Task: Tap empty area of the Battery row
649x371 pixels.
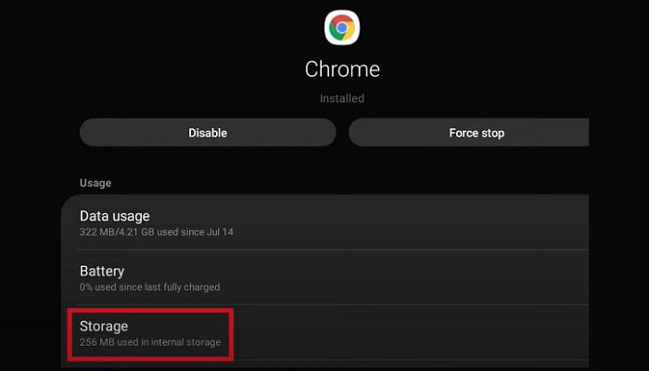Action: point(414,277)
